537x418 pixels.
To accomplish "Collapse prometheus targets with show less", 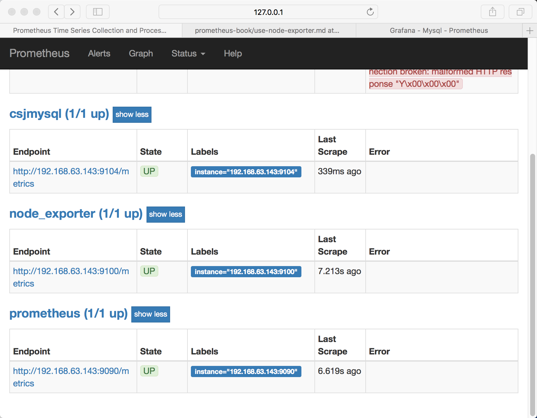I will 151,314.
